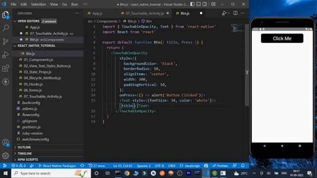
Task: Click the Btn symbol breadcrumb
Action: click(147, 21)
